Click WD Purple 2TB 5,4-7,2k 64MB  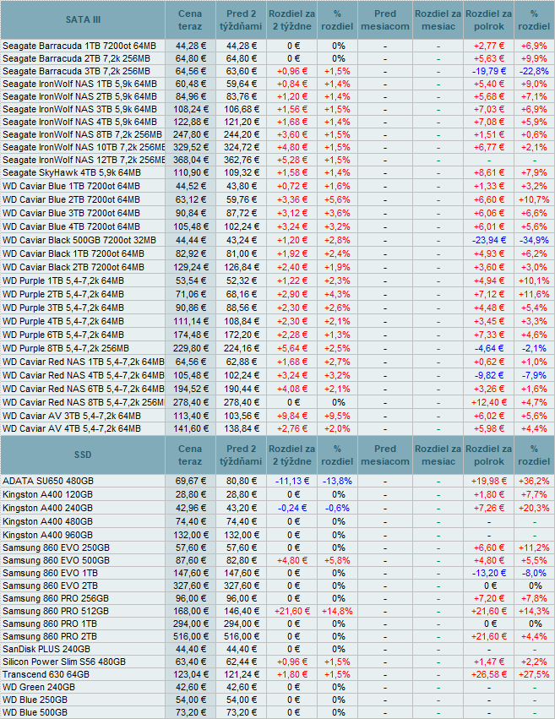click(x=63, y=294)
